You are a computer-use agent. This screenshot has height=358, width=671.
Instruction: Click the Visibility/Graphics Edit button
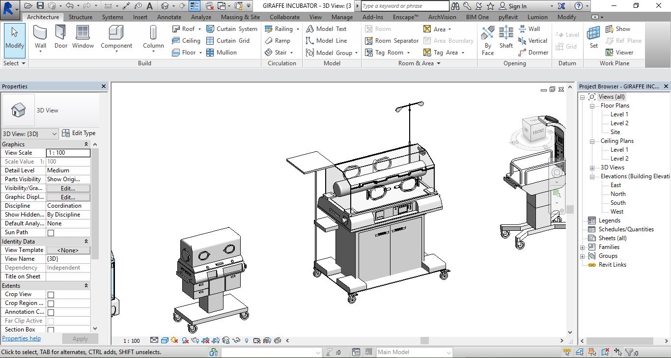[68, 189]
